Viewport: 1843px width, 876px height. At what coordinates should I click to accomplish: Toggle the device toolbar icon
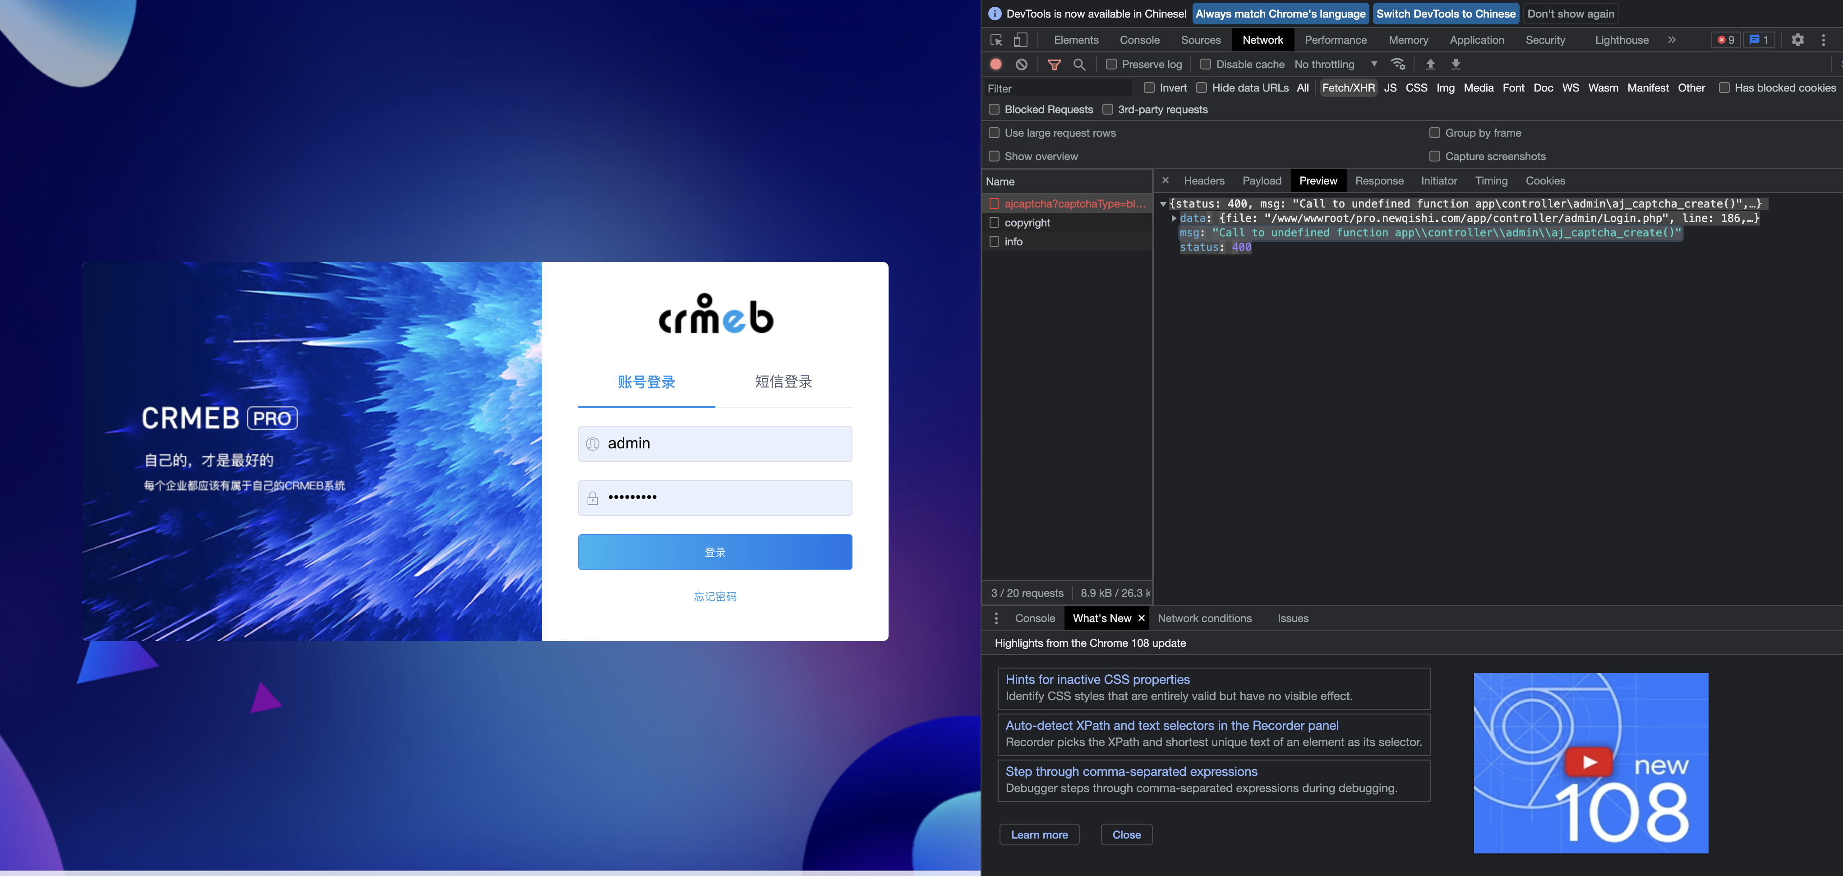pyautogui.click(x=1021, y=40)
